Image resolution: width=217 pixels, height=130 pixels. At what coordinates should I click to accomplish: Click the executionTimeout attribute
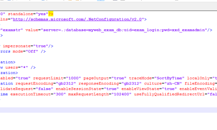click(31, 94)
